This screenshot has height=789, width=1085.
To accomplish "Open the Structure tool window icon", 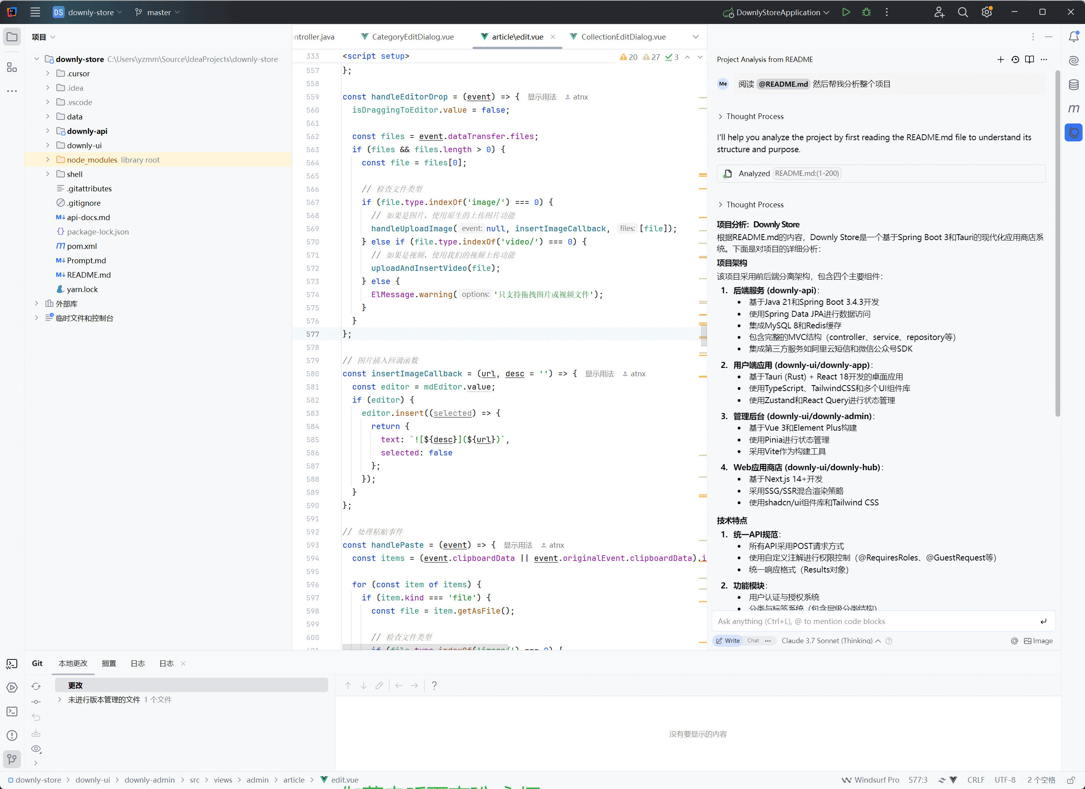I will tap(12, 67).
